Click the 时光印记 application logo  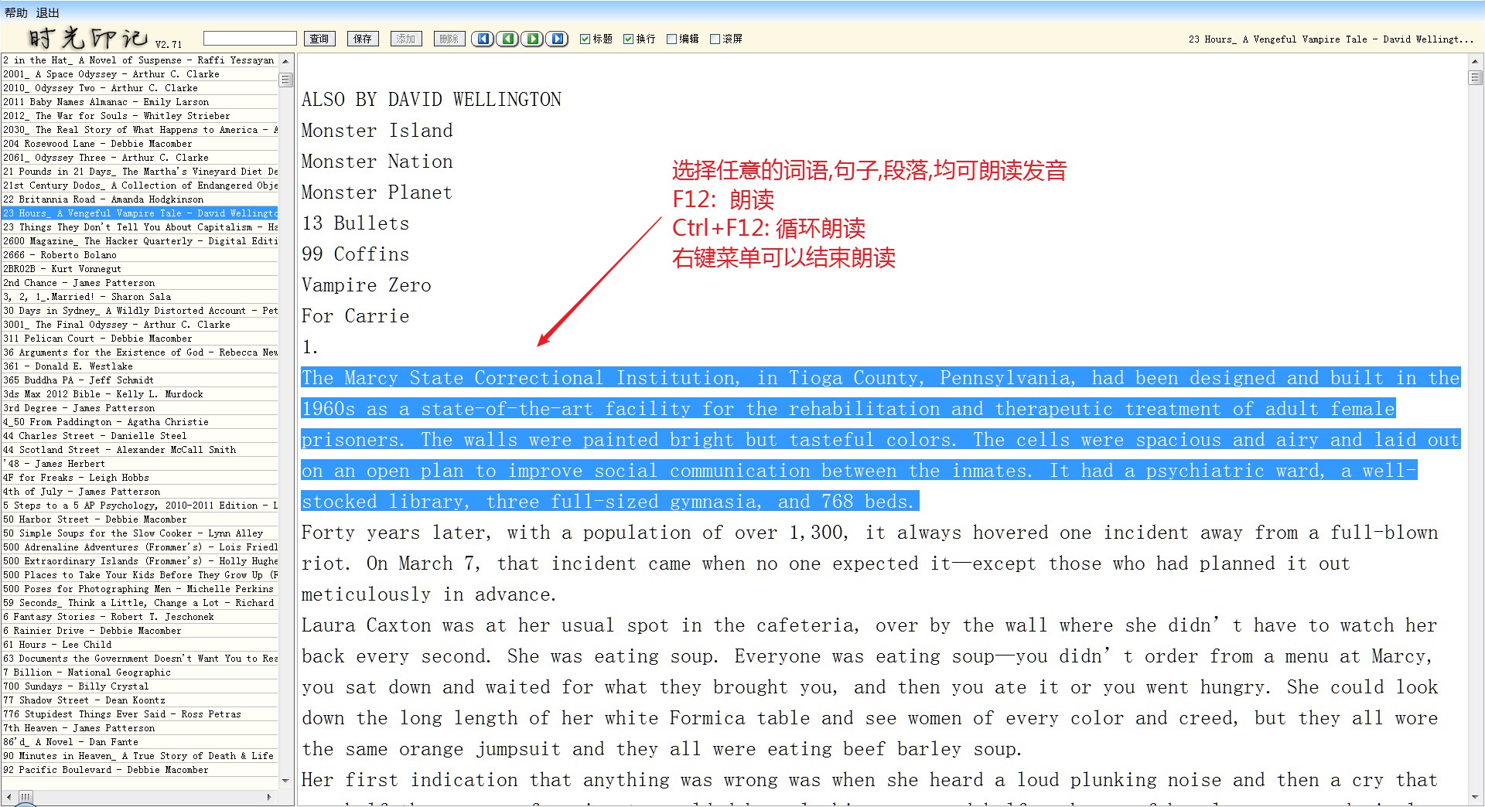pyautogui.click(x=88, y=38)
